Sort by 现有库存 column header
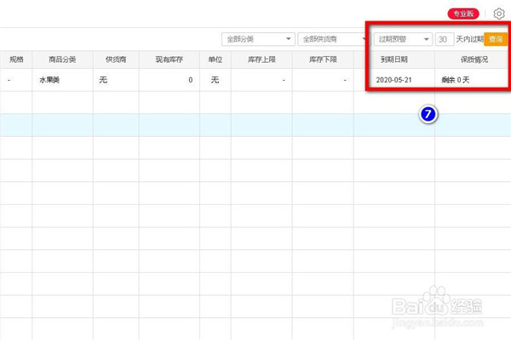The width and height of the screenshot is (511, 340). coord(169,59)
